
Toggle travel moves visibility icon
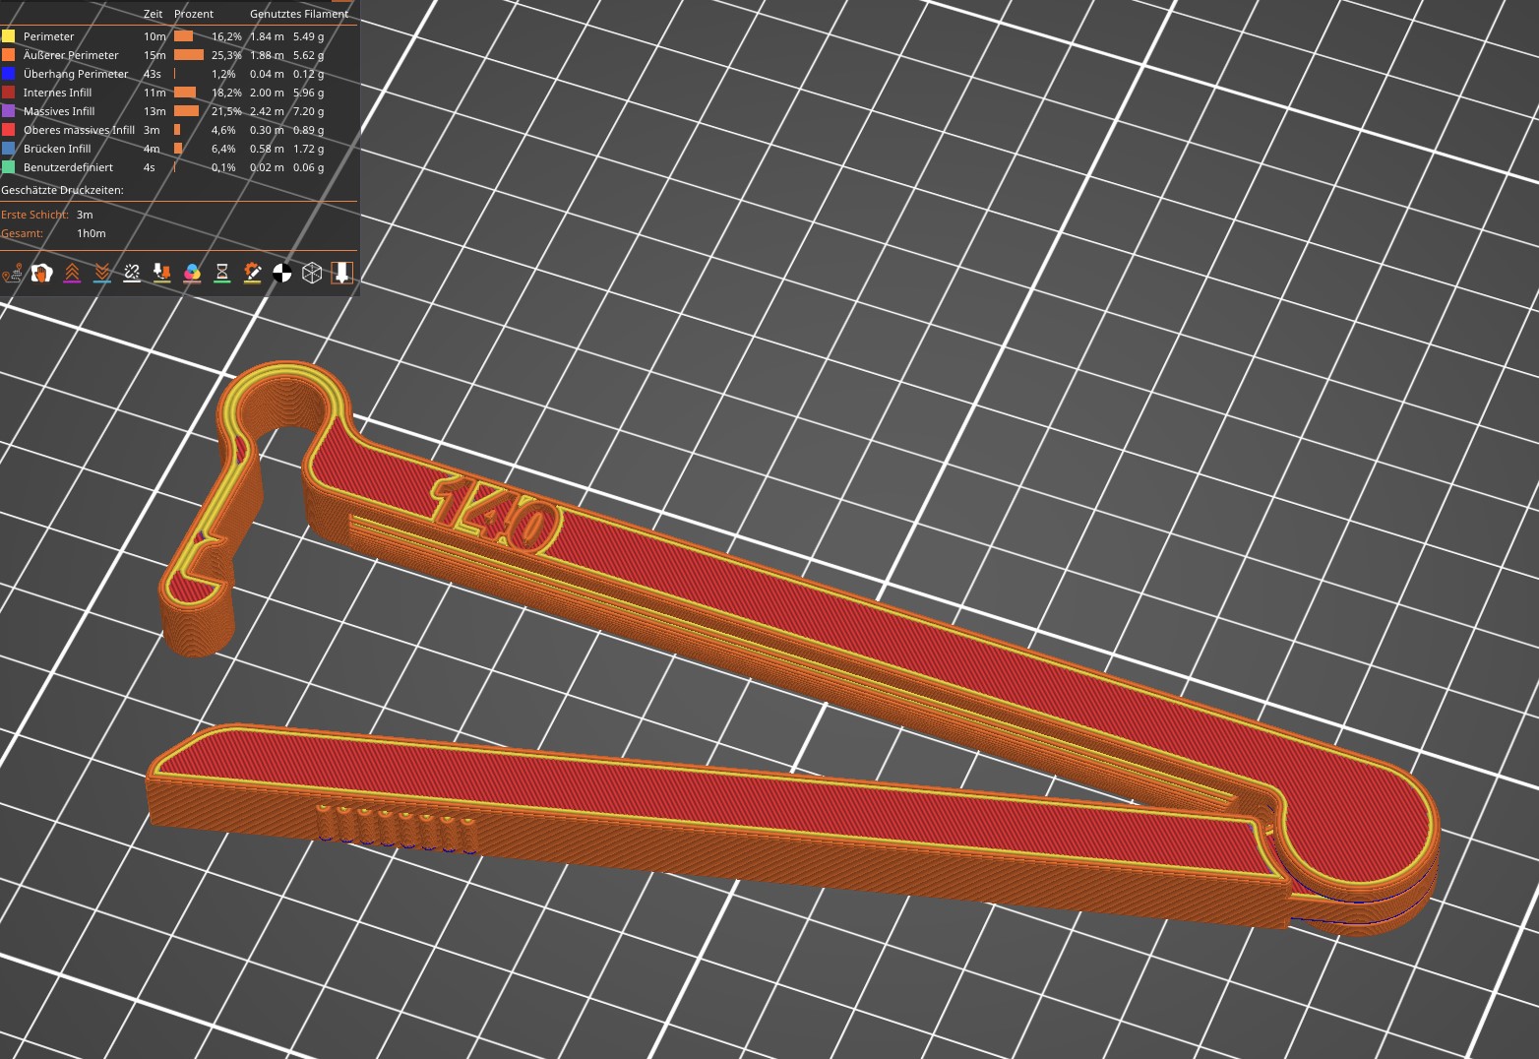(12, 273)
